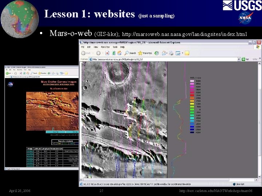Follow serc.carleton.edu link in slide footer
This screenshot has height=196, width=262.
pos(216,191)
